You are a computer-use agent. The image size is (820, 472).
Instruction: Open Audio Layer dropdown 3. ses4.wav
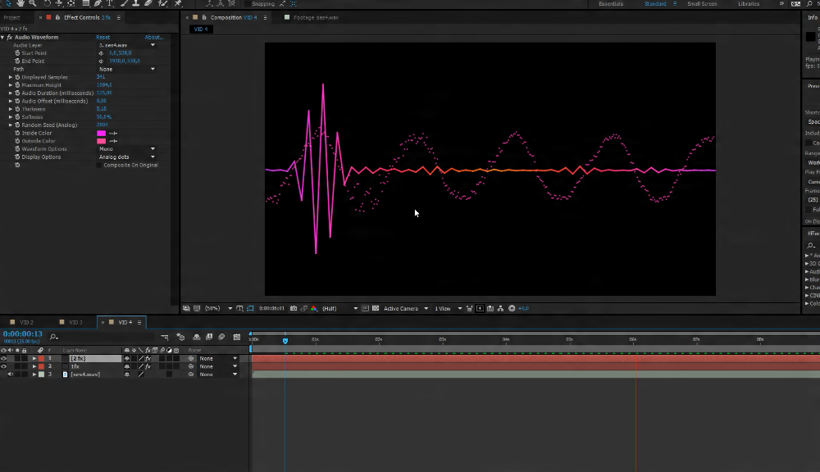coord(127,45)
